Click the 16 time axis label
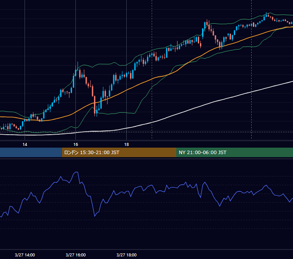The height and width of the screenshot is (259, 293). click(75, 145)
